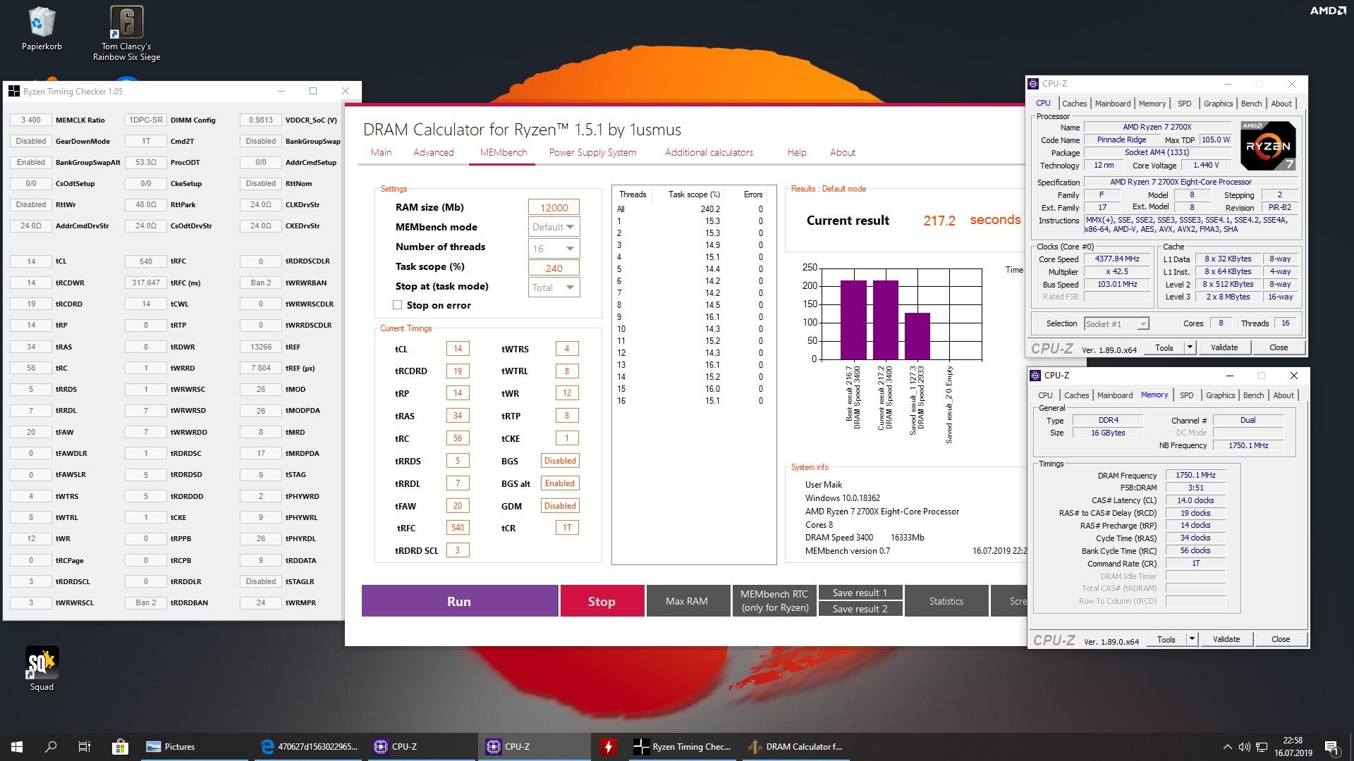Click the red Stop button
Screen dimensions: 1354x761
(x=602, y=601)
